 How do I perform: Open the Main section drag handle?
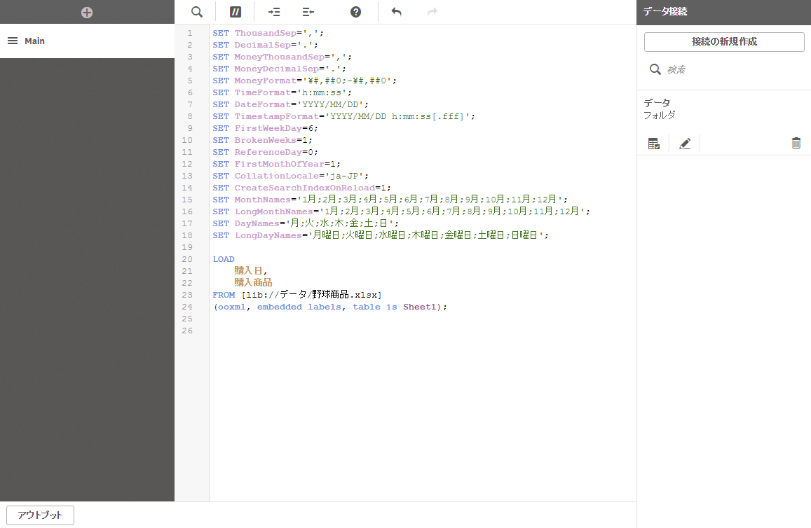(13, 41)
